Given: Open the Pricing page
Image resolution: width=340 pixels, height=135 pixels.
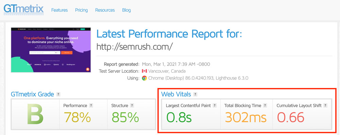Looking at the screenshot, I should click(81, 10).
